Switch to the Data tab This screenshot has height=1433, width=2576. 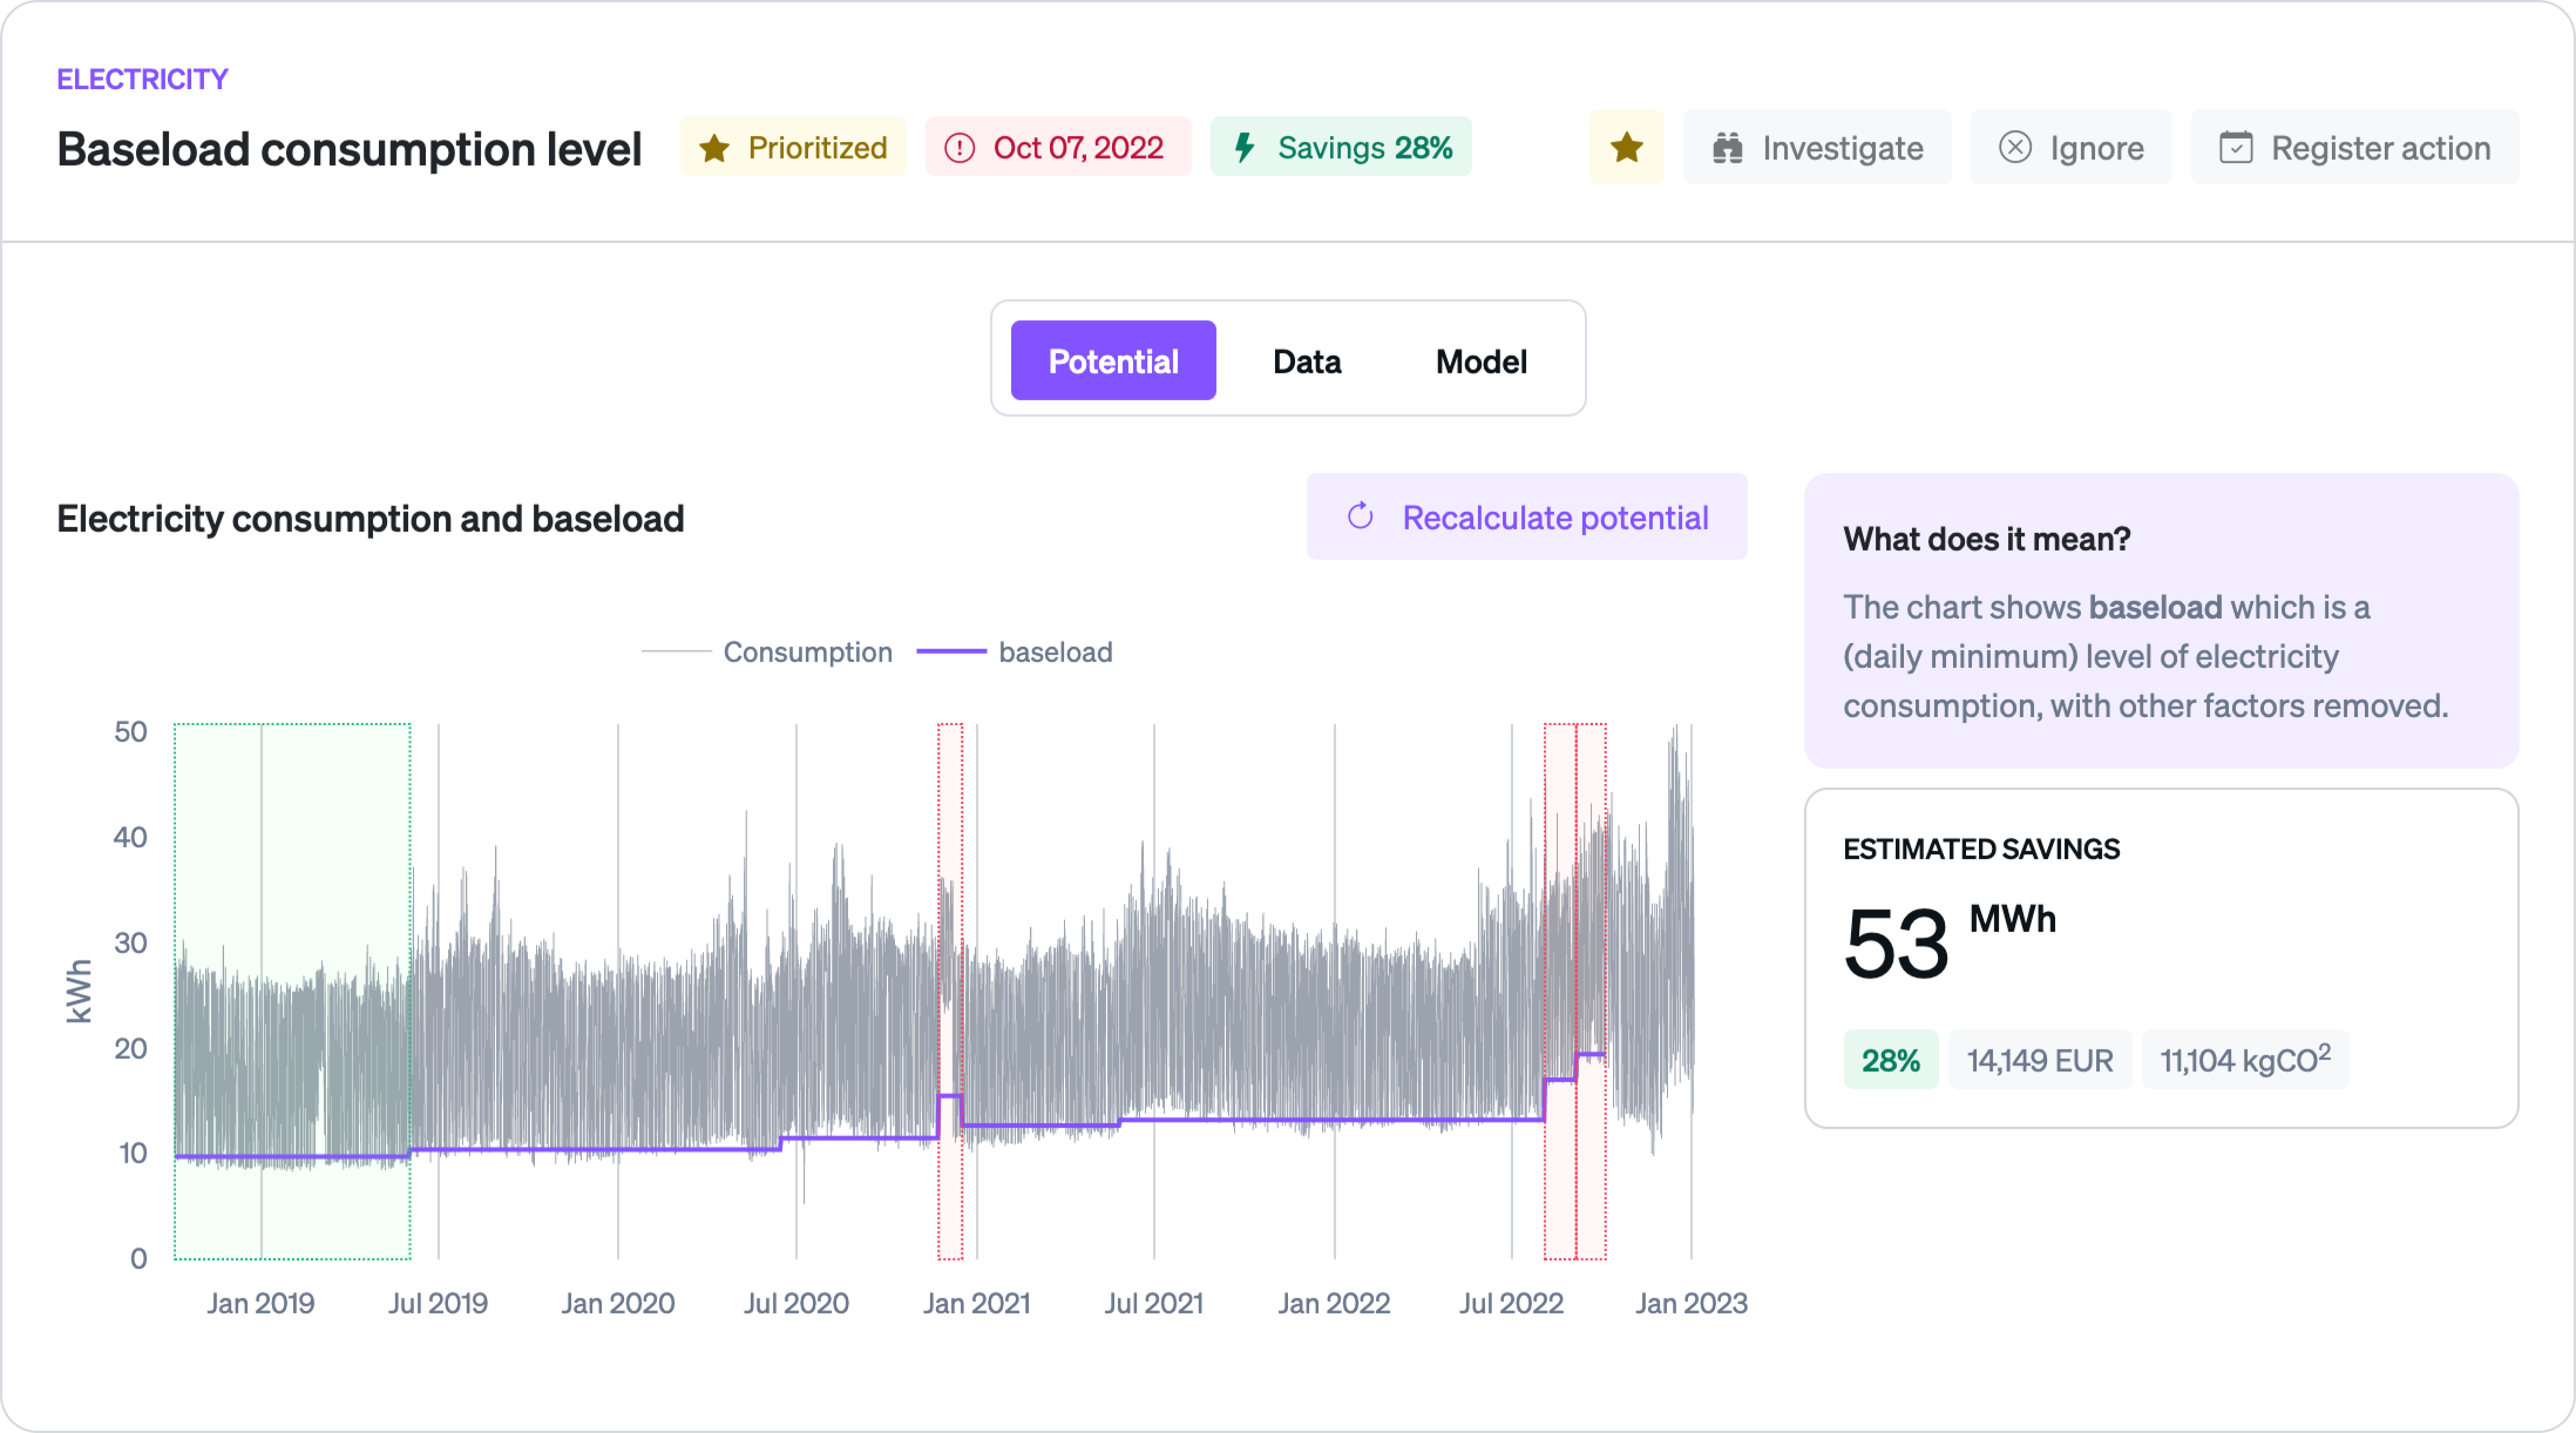(x=1306, y=361)
